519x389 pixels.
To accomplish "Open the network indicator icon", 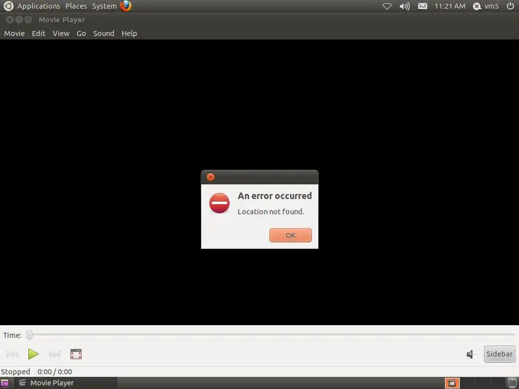I will pos(387,6).
